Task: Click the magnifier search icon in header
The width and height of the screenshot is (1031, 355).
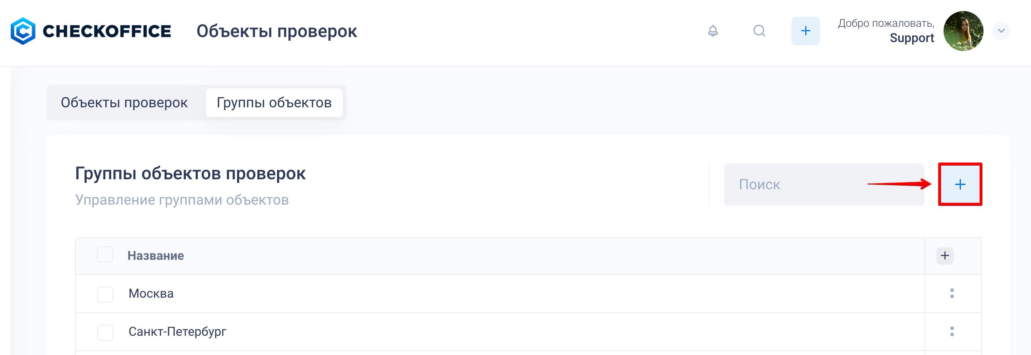Action: (x=759, y=31)
